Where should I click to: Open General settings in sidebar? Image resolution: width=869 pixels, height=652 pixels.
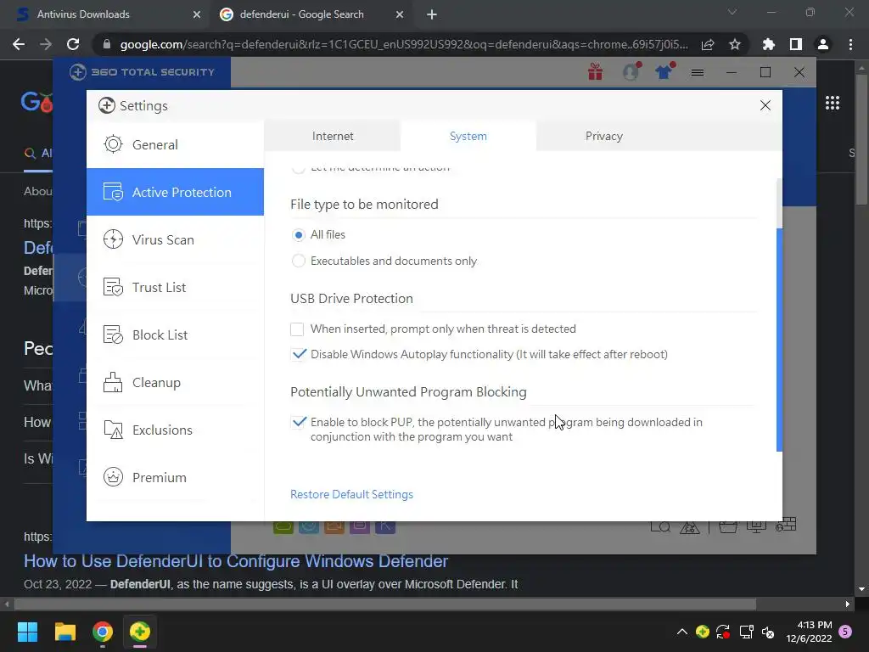[x=175, y=144]
